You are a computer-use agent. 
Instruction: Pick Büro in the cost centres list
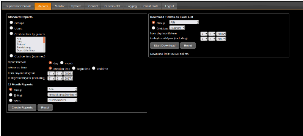29,42
